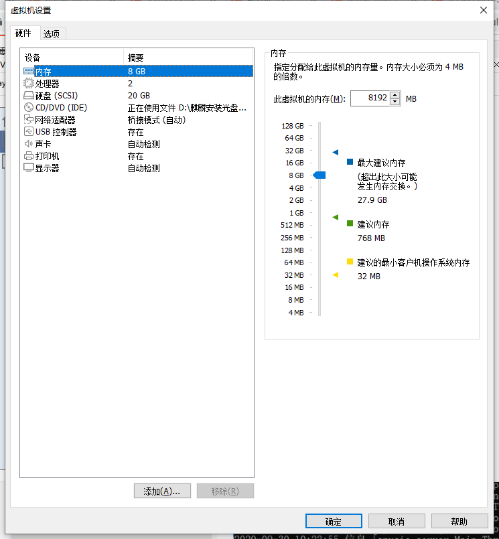Screen dimensions: 499x539
Task: Click the 27.9 GB maximum memory value
Action: tap(372, 200)
